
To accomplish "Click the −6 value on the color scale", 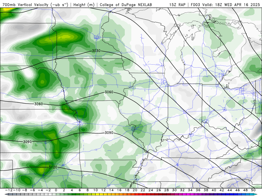I will click(x=32, y=190).
